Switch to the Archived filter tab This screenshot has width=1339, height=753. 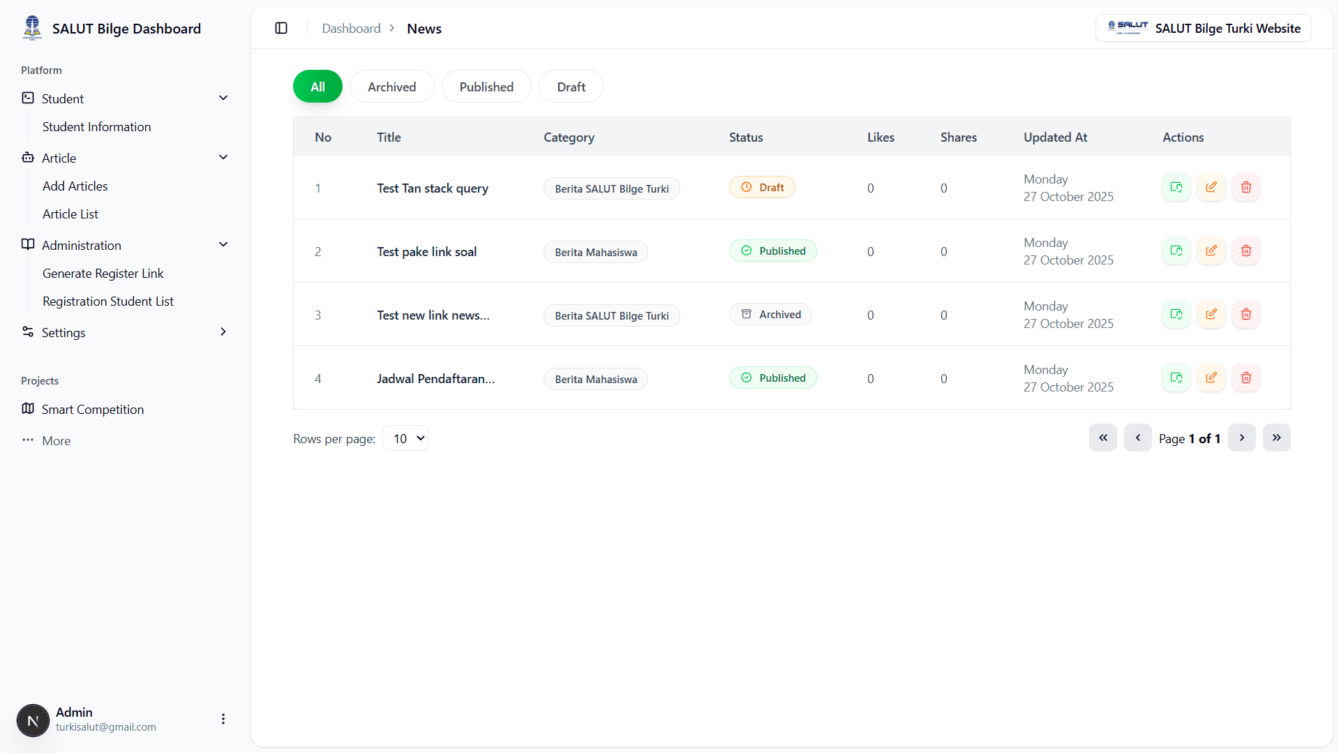[391, 87]
